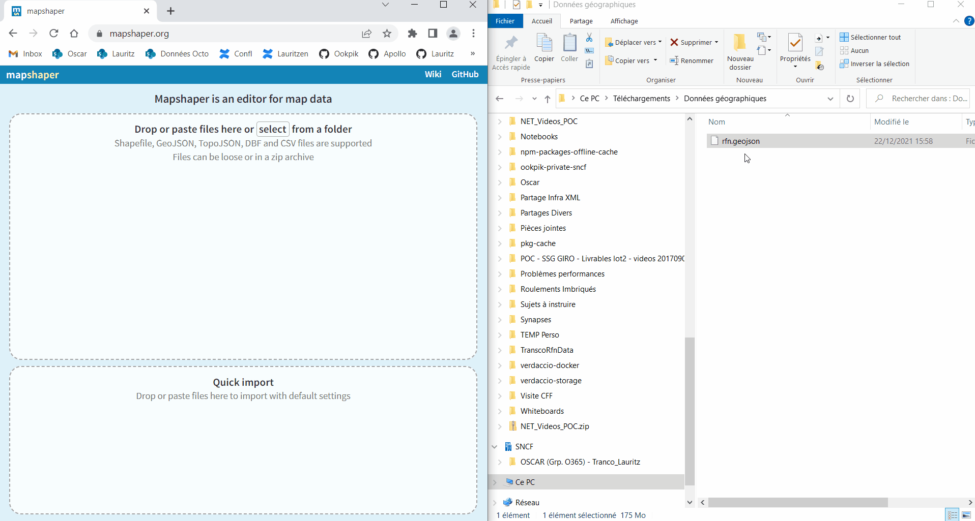This screenshot has width=975, height=521.
Task: Switch Explorer to large icons view
Action: pyautogui.click(x=966, y=514)
